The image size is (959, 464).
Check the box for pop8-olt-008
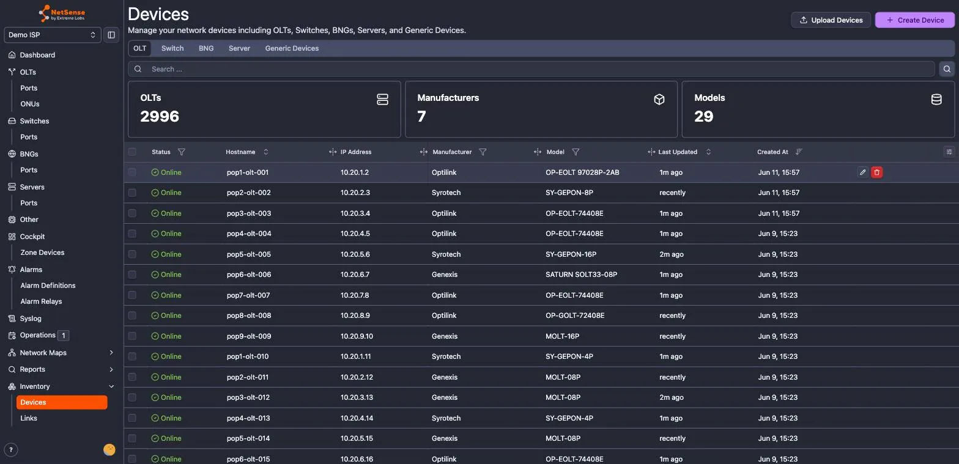(x=132, y=315)
